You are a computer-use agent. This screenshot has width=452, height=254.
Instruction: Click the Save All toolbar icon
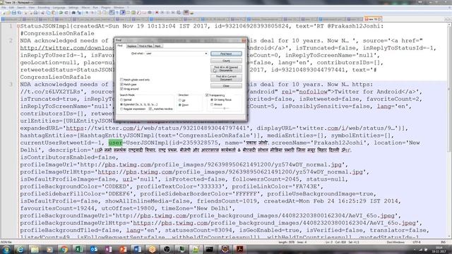[x=19, y=13]
